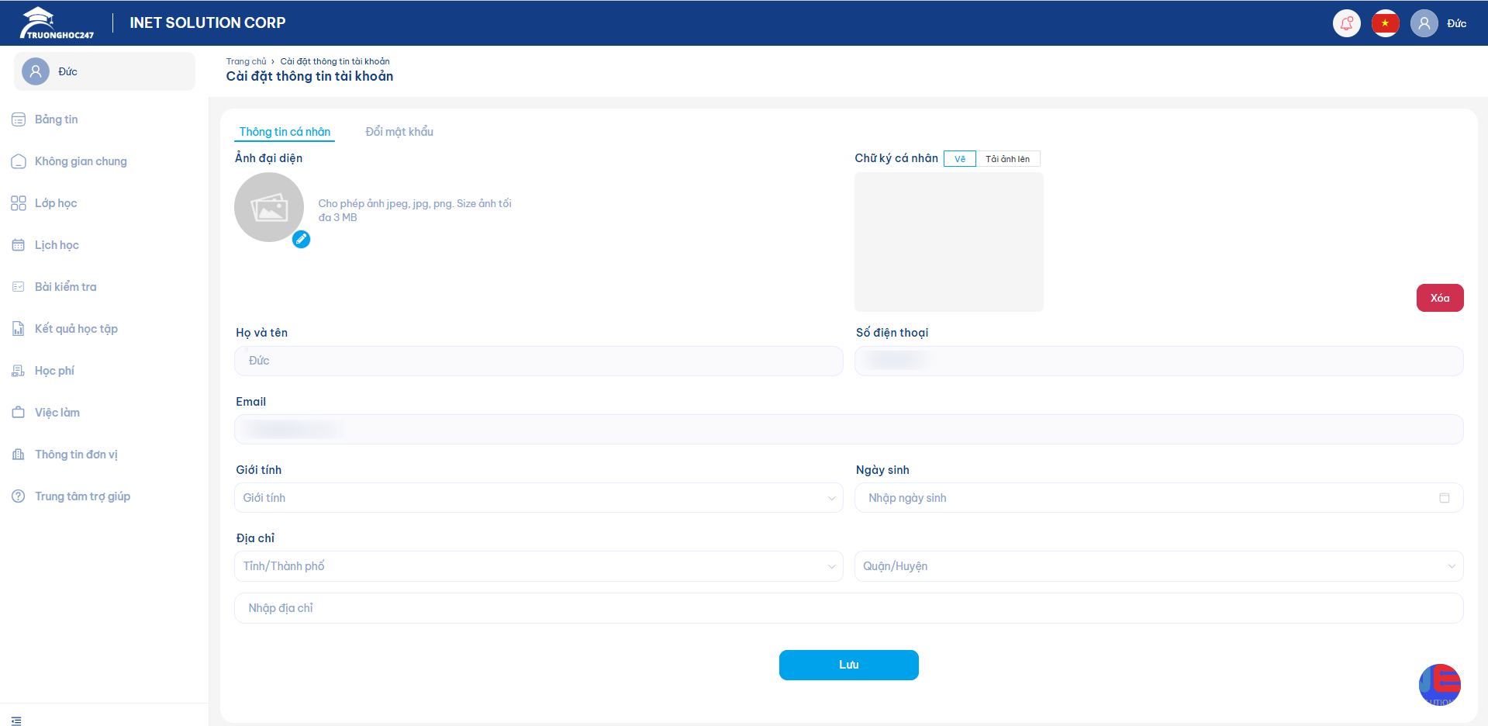
Task: Click the Trang chủ breadcrumb link
Action: [x=246, y=61]
